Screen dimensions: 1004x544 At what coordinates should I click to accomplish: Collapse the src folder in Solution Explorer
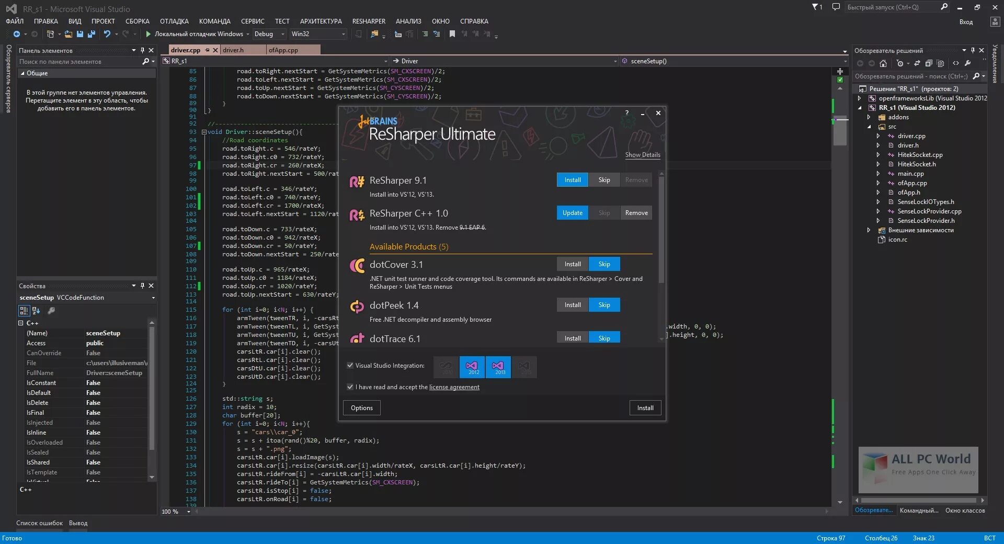click(x=869, y=127)
